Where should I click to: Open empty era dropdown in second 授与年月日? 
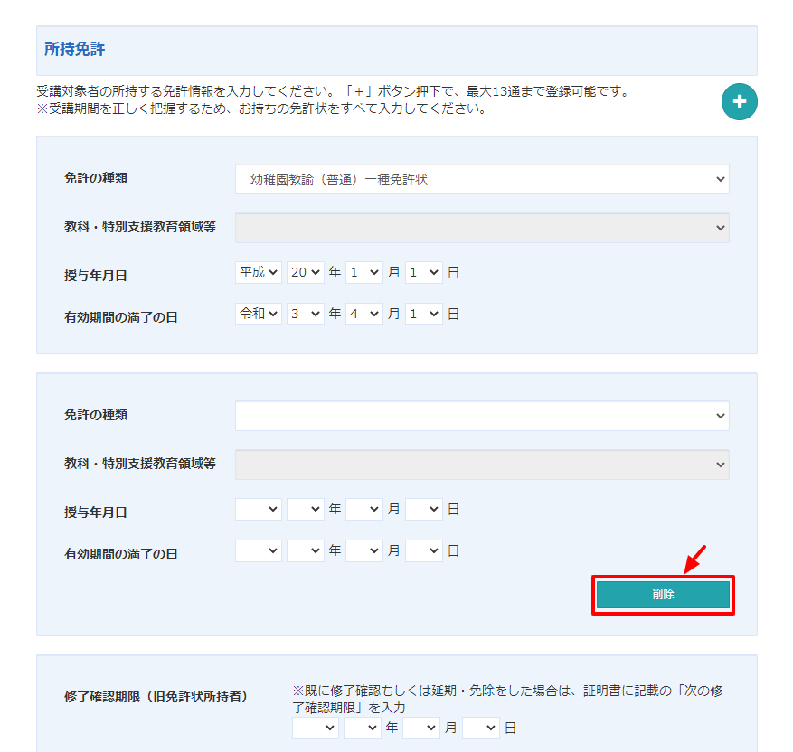point(259,509)
